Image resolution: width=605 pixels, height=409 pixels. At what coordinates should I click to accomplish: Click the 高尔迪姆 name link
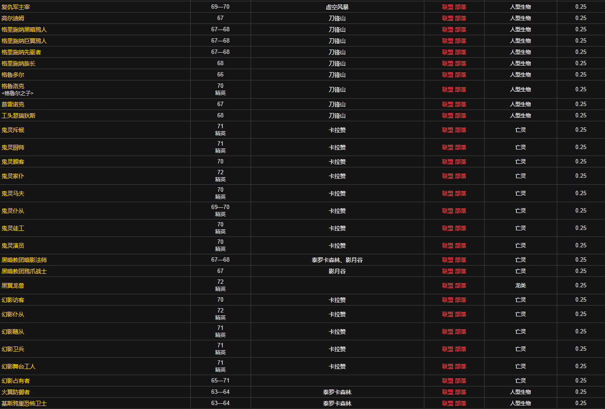click(13, 18)
